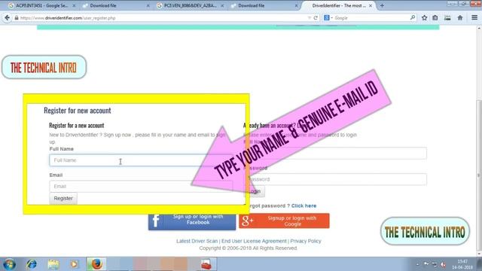Click the Register button

pos(63,198)
